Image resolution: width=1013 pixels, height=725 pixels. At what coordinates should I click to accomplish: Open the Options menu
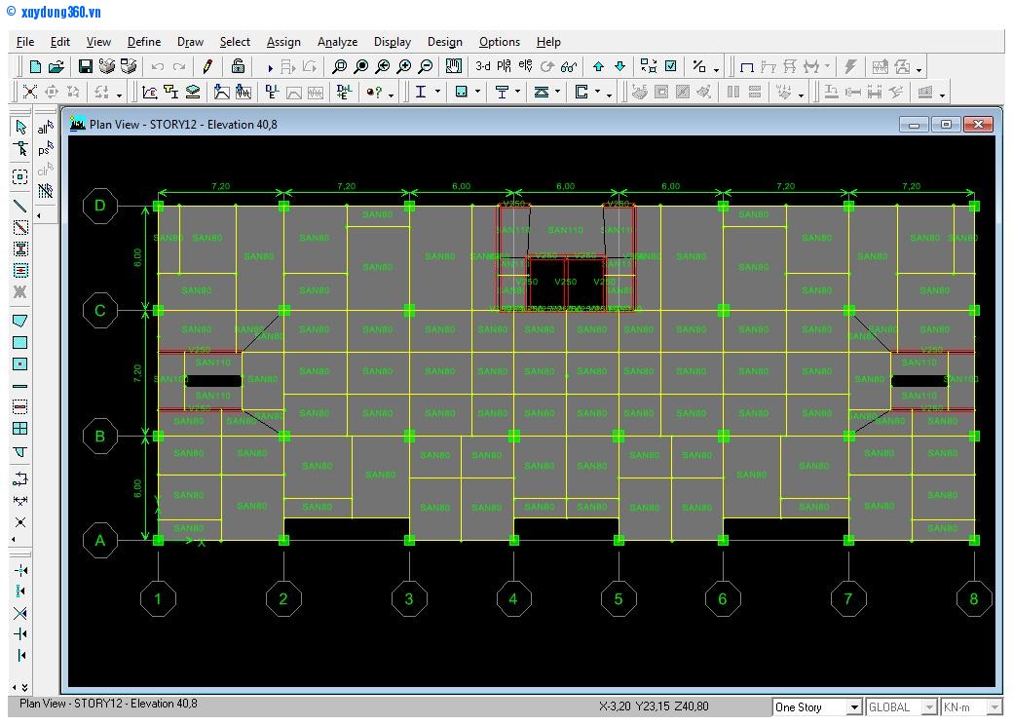[x=500, y=42]
